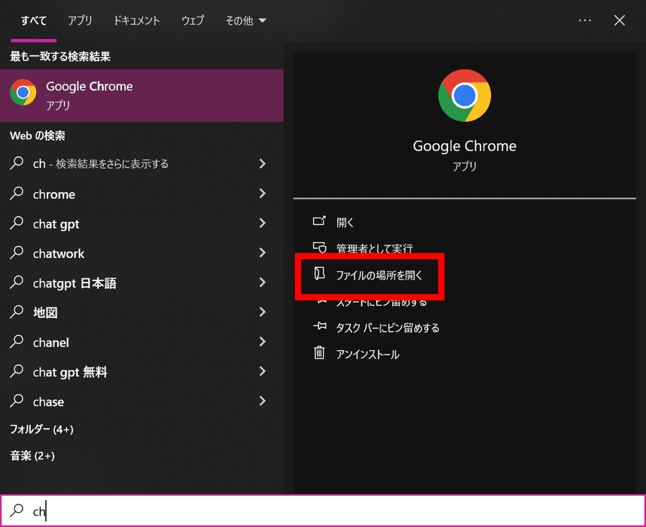Close the search panel with X
The height and width of the screenshot is (527, 646).
pyautogui.click(x=620, y=21)
